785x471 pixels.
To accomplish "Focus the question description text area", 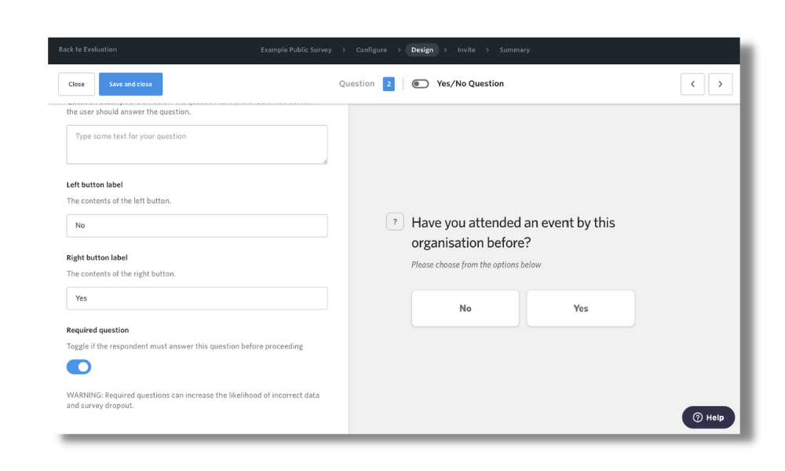I will 197,144.
